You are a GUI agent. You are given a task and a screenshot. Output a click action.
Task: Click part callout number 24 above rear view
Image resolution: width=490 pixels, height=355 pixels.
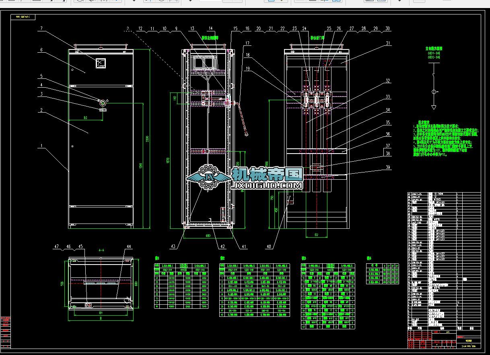(305, 29)
